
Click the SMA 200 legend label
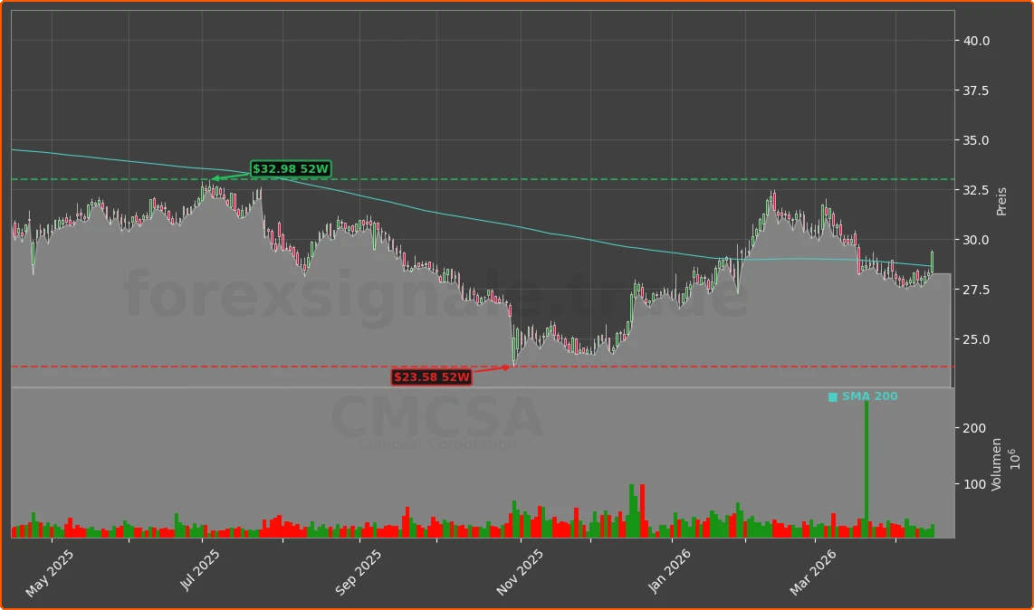[x=870, y=396]
